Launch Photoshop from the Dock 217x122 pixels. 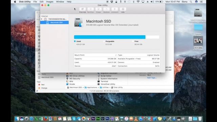[107, 119]
